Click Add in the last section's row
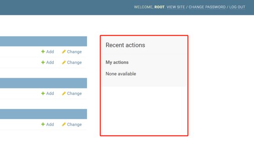The height and width of the screenshot is (167, 254). tap(47, 124)
